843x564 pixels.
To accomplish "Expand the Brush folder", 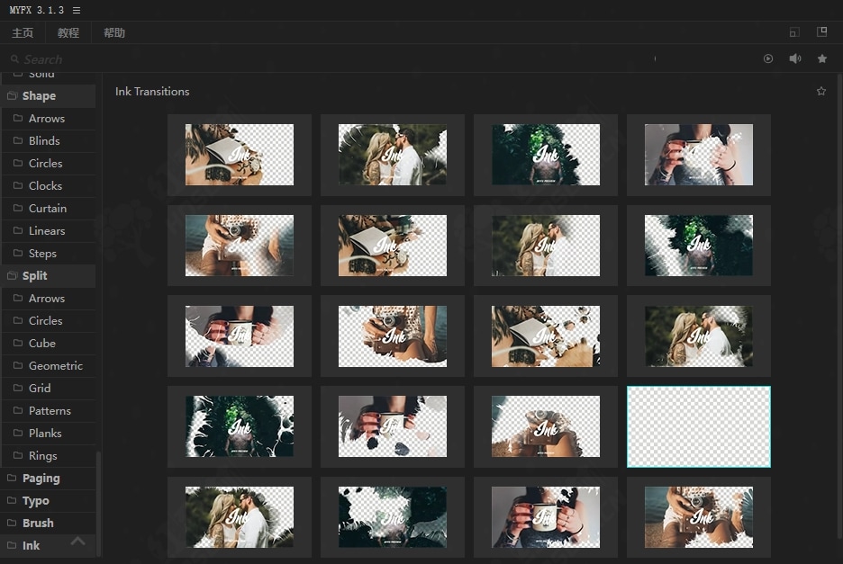I will click(49, 524).
